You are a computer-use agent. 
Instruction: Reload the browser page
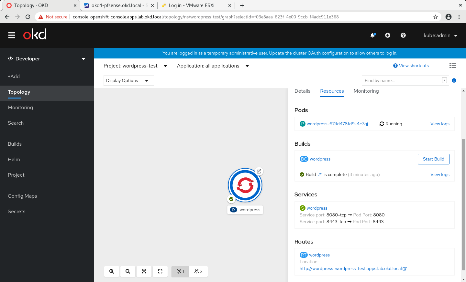coord(28,17)
